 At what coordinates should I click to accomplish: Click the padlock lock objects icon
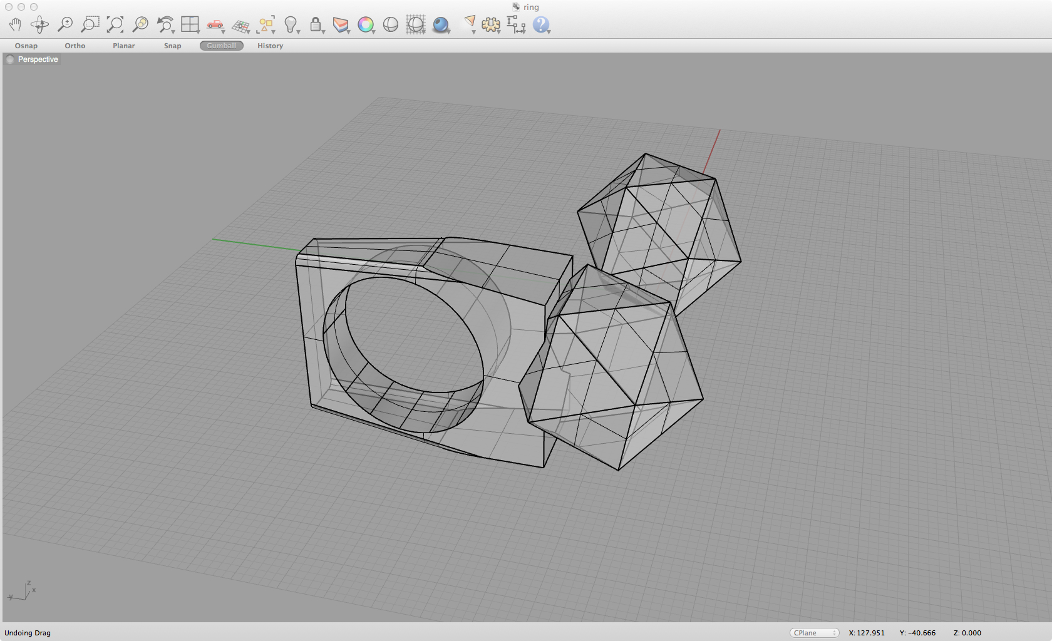[x=316, y=25]
